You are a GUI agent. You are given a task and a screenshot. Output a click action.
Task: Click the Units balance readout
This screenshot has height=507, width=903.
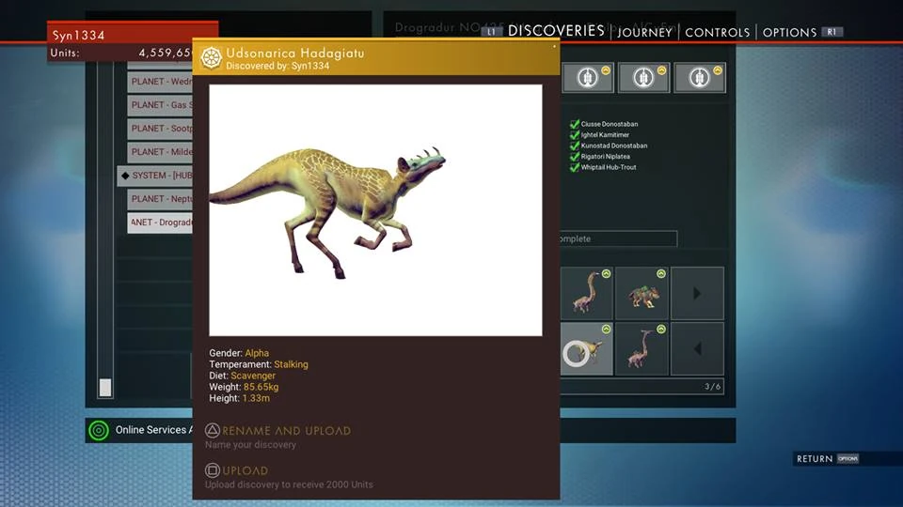121,53
